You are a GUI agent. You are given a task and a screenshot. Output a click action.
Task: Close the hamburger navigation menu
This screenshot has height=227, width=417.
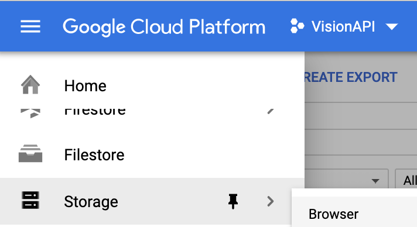tap(30, 26)
